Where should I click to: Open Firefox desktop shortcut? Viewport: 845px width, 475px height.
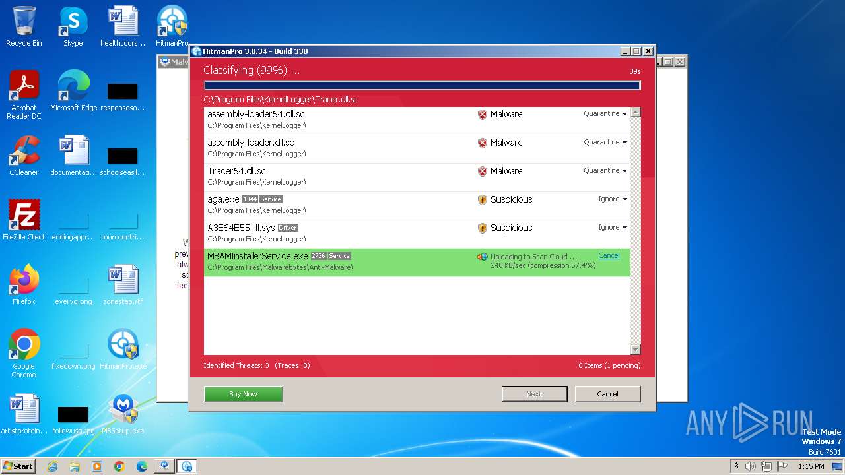(24, 285)
